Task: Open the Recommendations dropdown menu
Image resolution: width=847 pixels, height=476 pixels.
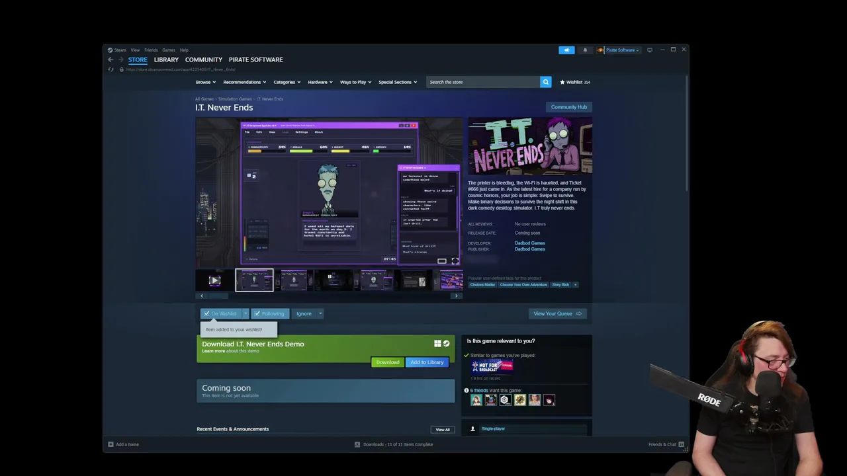Action: click(244, 82)
